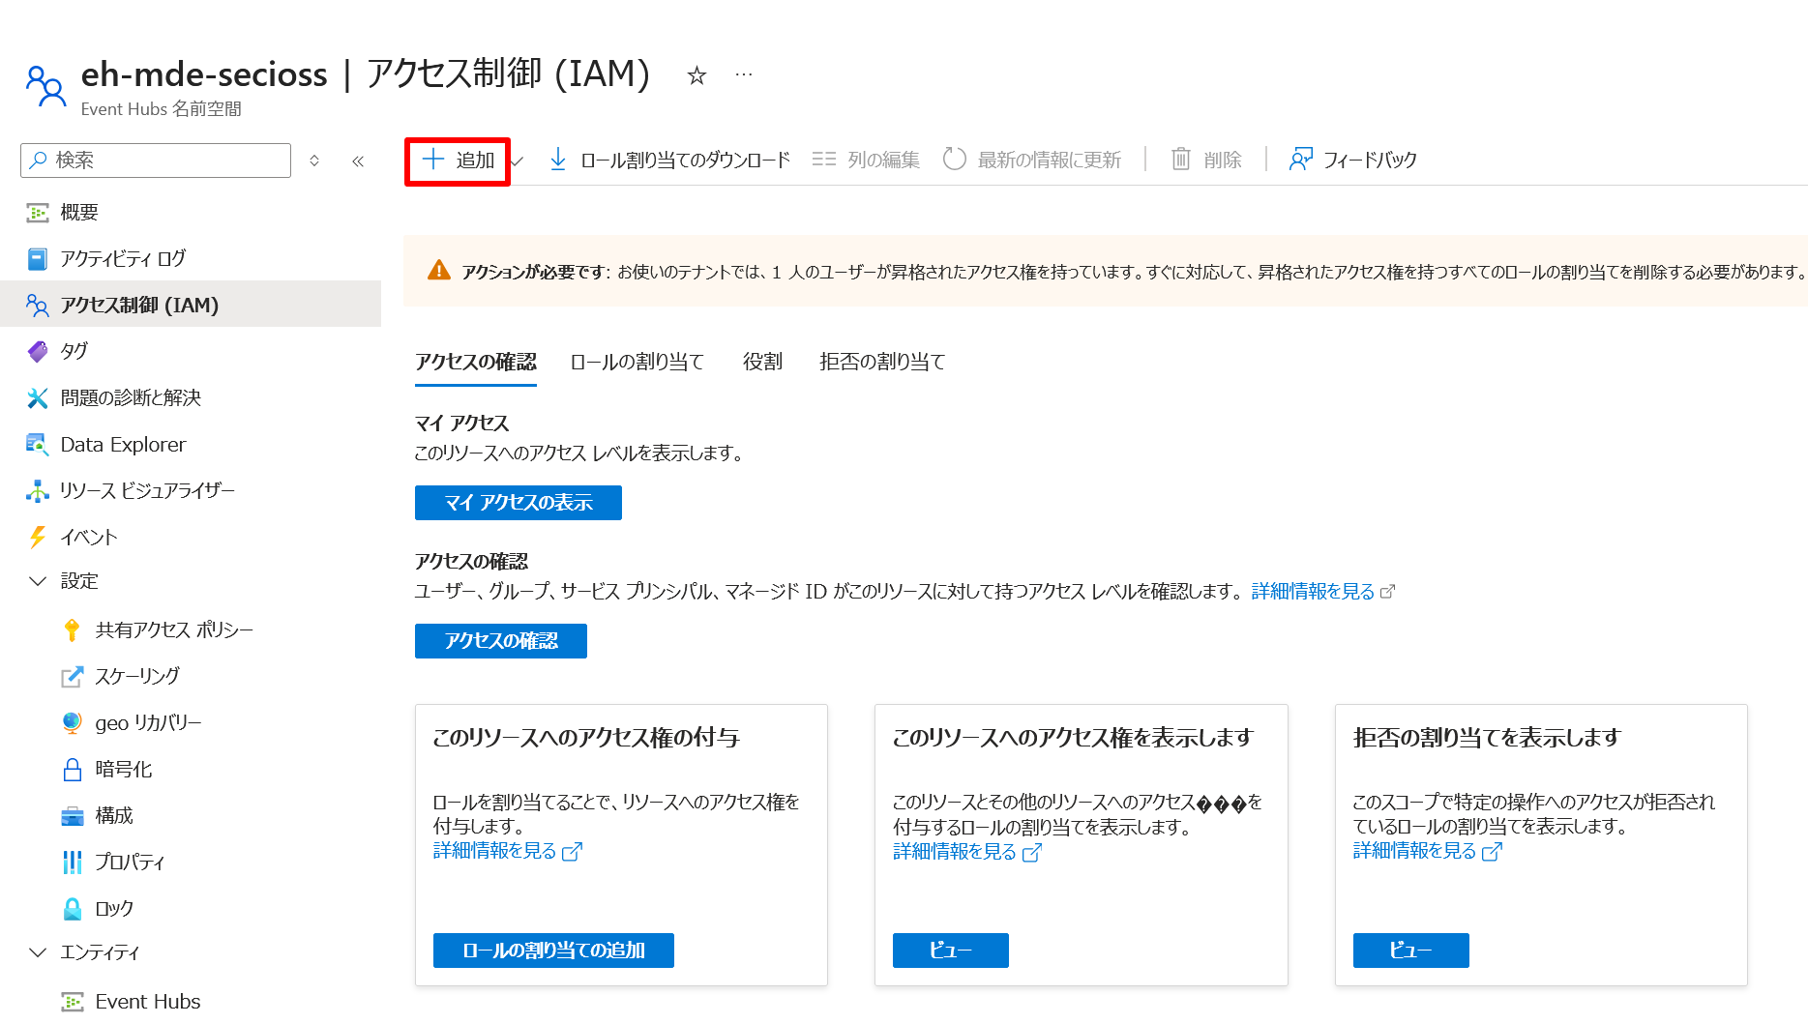The width and height of the screenshot is (1808, 1024).
Task: Click the 削除 trash can icon
Action: 1181,160
